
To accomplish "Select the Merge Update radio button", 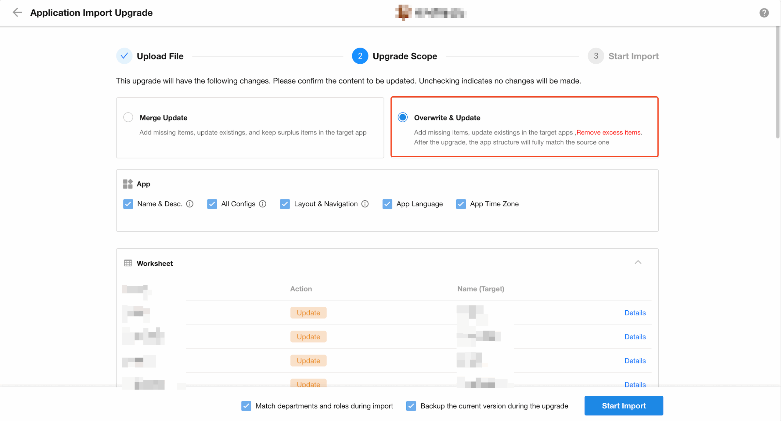I will pyautogui.click(x=128, y=117).
